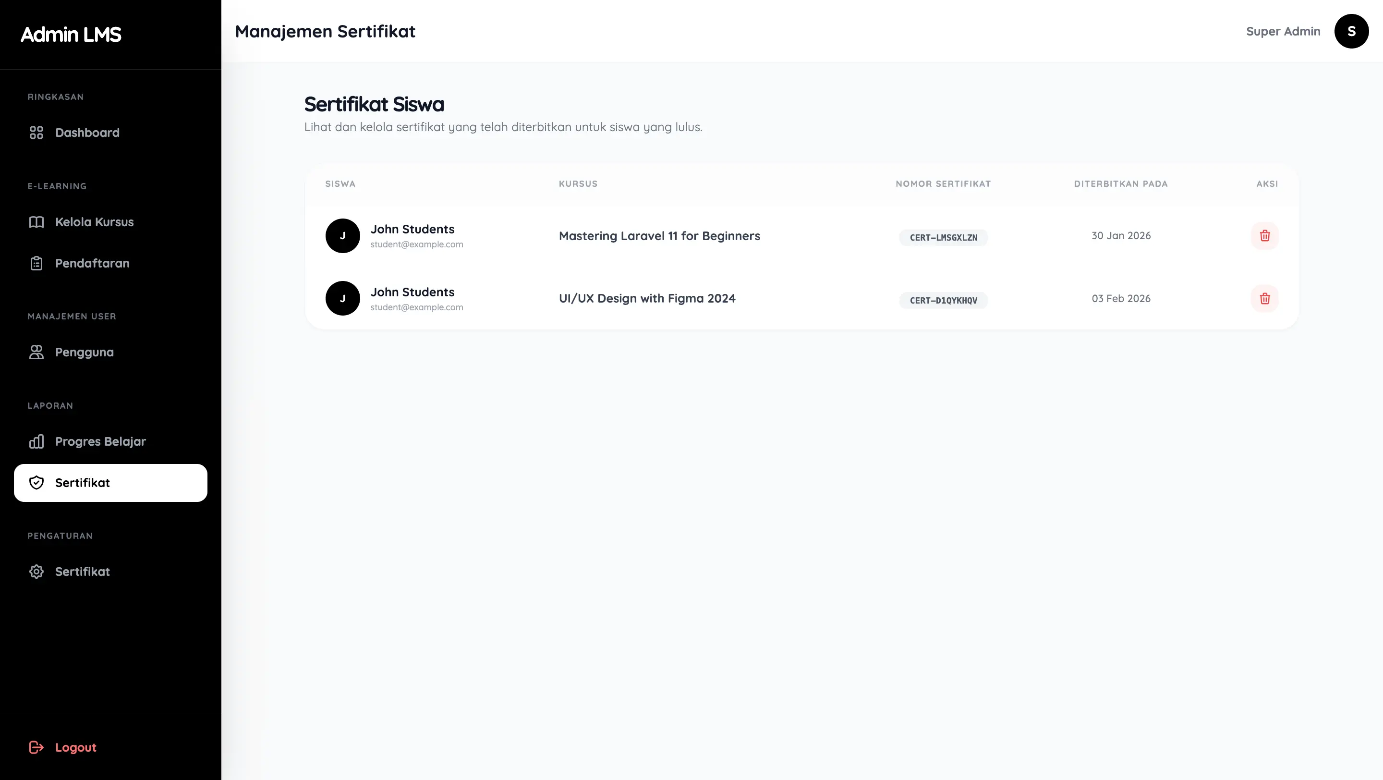Click the Admin LMS logo text
The height and width of the screenshot is (780, 1383).
pyautogui.click(x=71, y=35)
